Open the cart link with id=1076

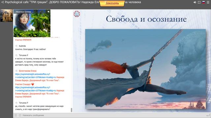point(35,76)
